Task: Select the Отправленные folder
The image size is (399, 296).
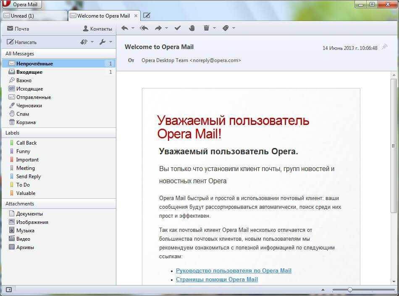Action: click(x=59, y=97)
